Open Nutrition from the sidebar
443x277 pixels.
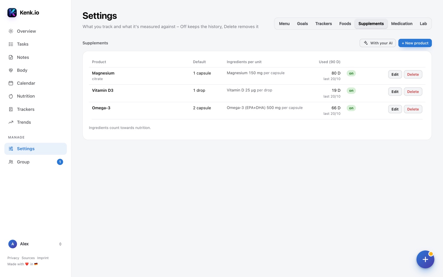point(35,96)
